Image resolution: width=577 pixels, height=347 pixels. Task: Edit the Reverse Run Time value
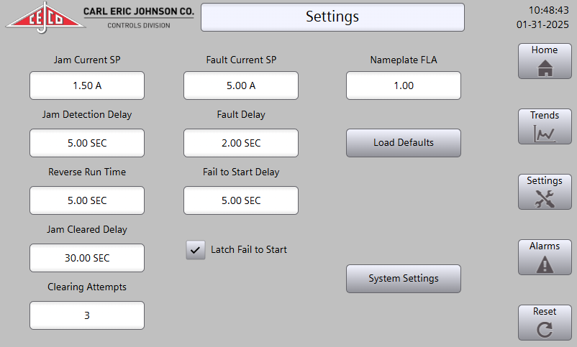(x=87, y=200)
